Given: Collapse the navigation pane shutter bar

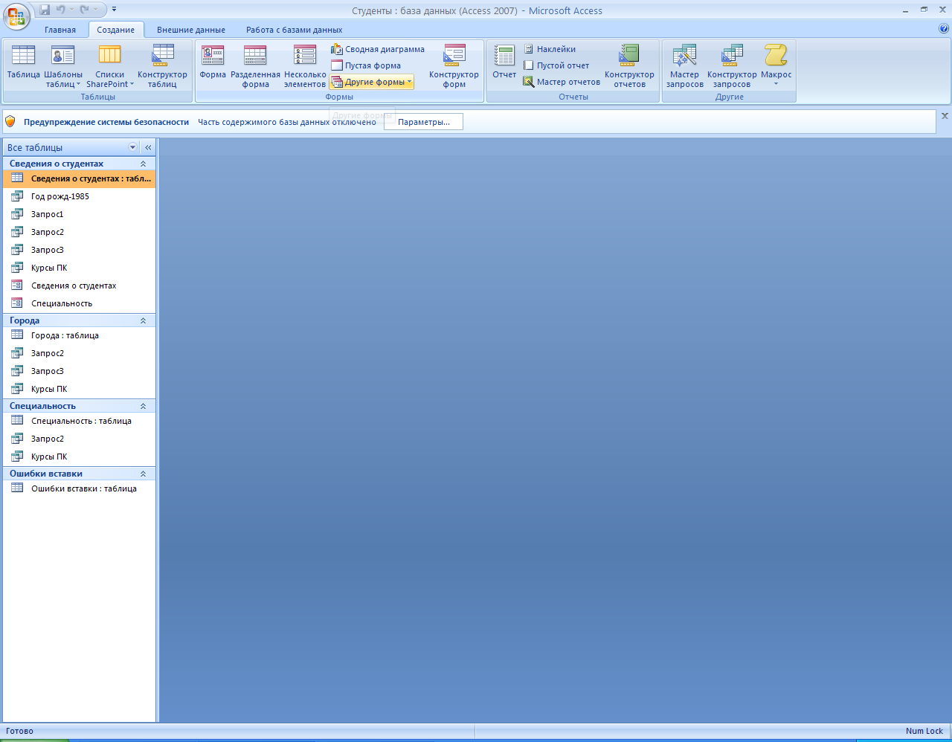Looking at the screenshot, I should click(148, 147).
